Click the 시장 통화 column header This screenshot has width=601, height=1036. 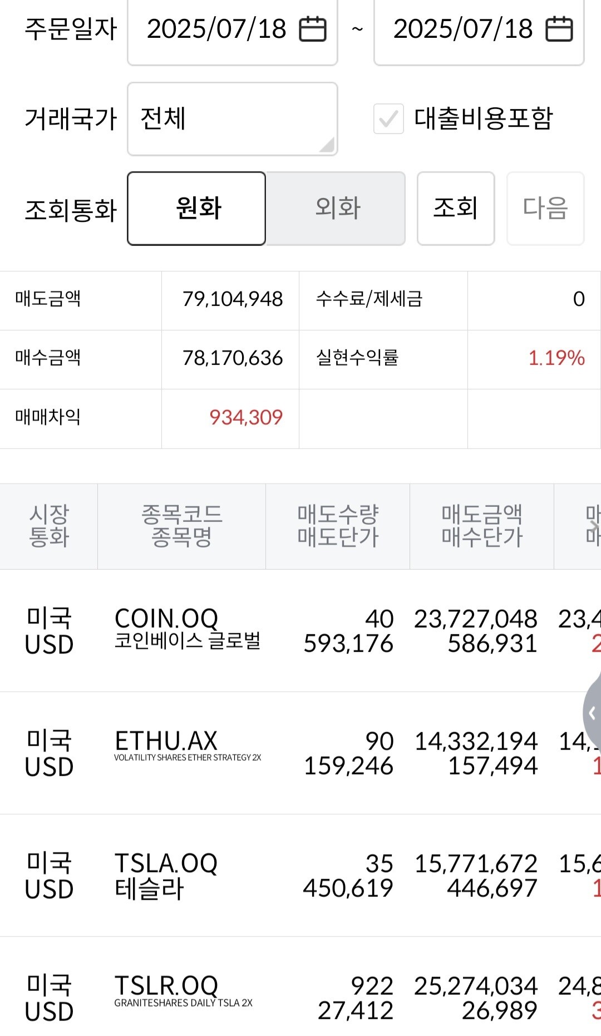pos(49,526)
